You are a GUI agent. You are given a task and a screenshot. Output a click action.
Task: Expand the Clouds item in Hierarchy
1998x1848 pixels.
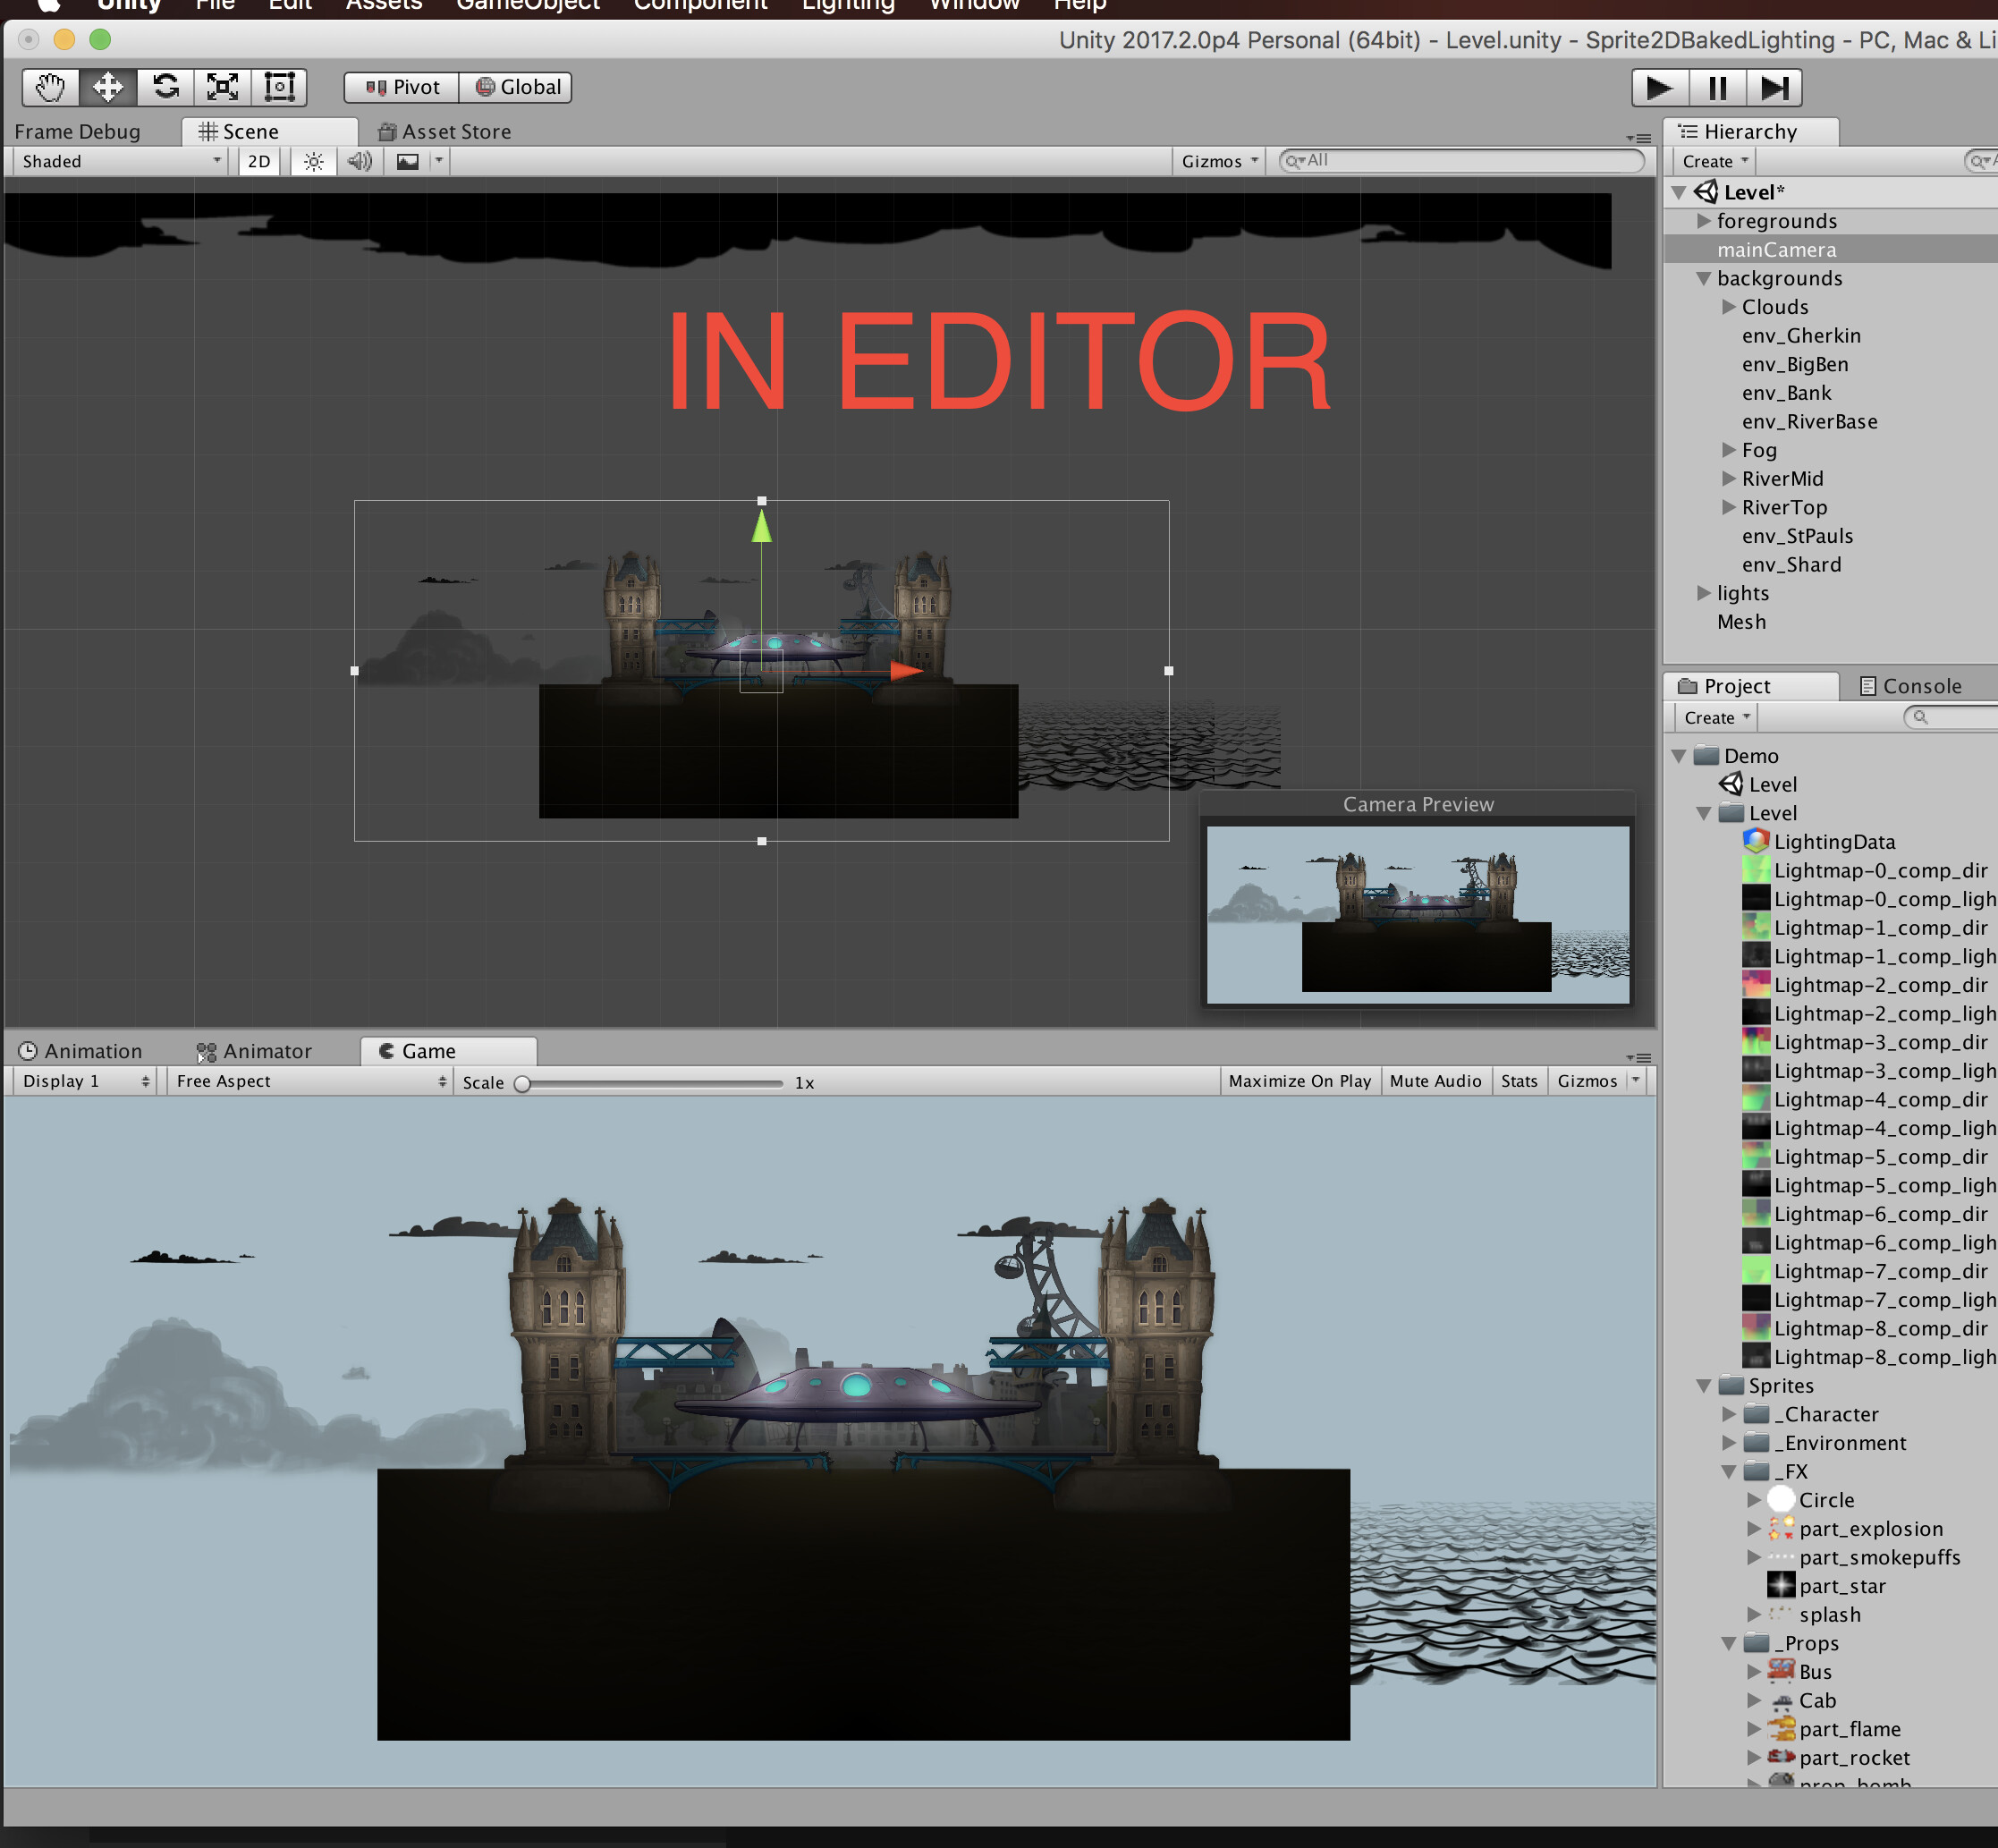(1729, 307)
